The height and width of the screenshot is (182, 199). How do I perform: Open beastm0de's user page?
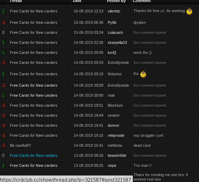[x=117, y=155]
